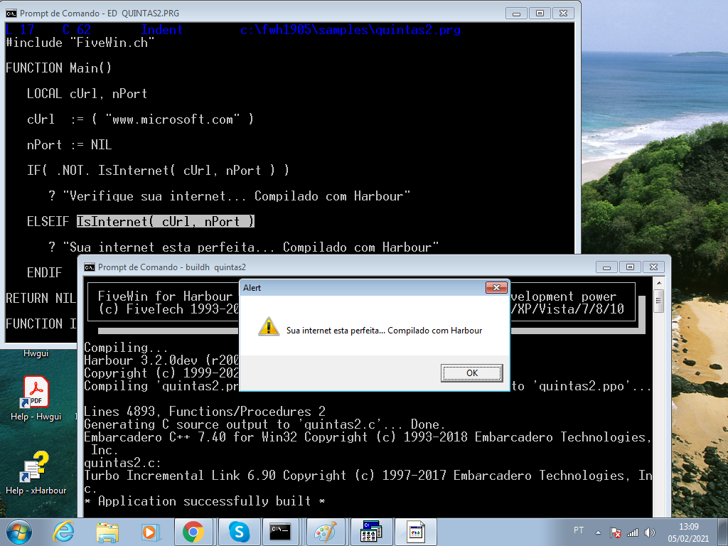728x546 pixels.
Task: Click 'Lines 4893, Functions/Procedures 2' line
Action: 204,412
